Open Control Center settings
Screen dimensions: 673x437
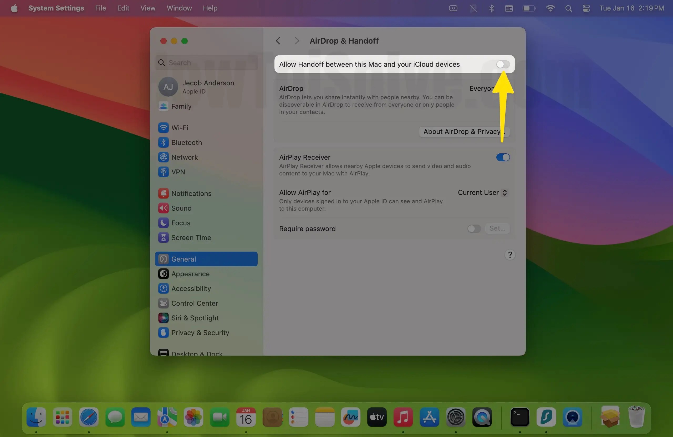[x=195, y=303]
